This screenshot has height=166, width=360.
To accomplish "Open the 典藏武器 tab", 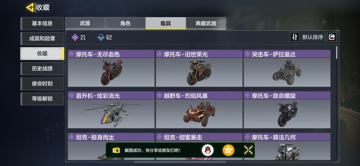I will tap(206, 23).
